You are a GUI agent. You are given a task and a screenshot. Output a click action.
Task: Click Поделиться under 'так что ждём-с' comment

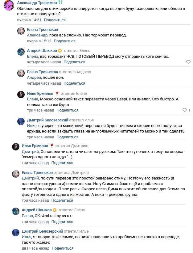[x=63, y=248]
